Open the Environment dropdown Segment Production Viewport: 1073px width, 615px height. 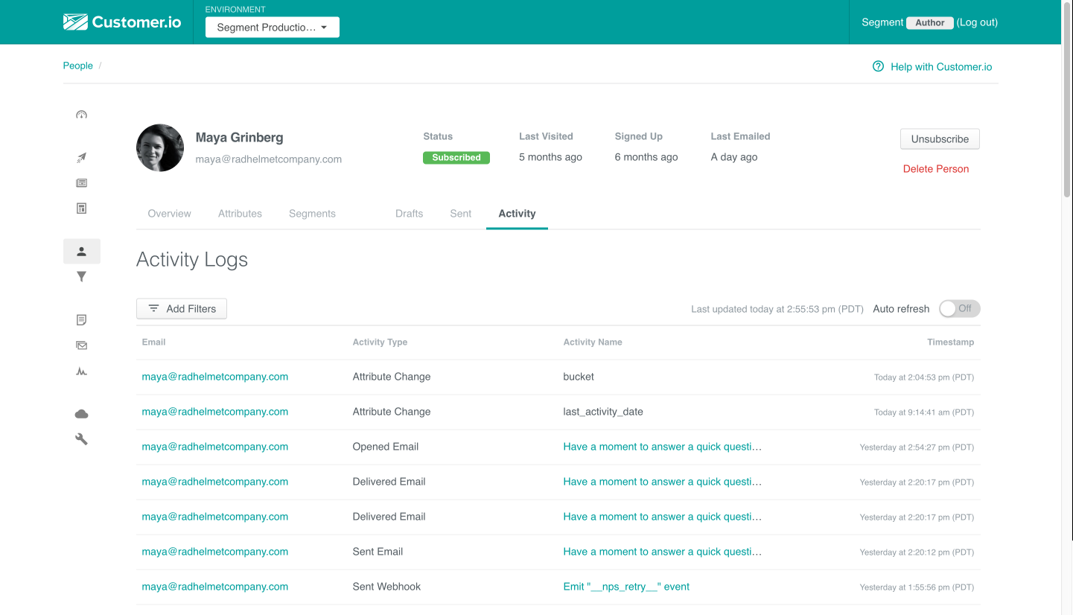[x=273, y=28]
